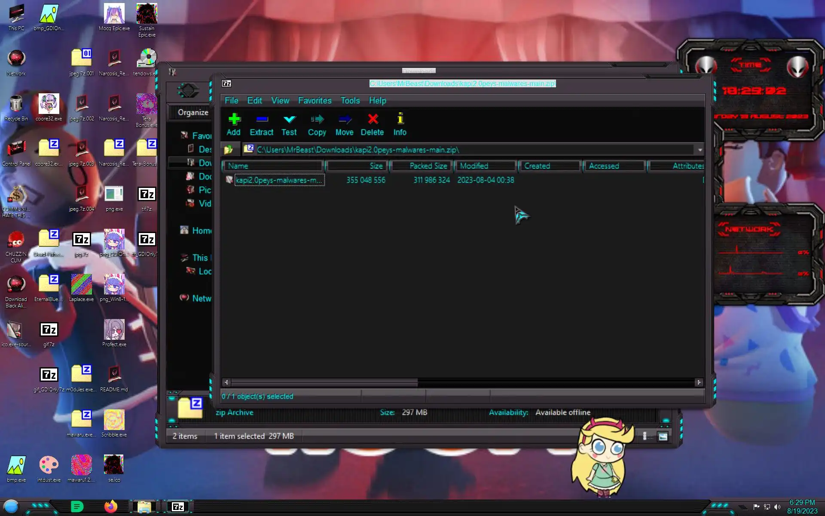Select the kapi2.0peys-malwares-m... folder entry
The height and width of the screenshot is (516, 825).
tap(278, 180)
